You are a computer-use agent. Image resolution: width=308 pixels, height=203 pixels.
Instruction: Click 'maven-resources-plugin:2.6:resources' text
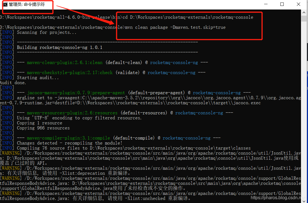coord(72,113)
